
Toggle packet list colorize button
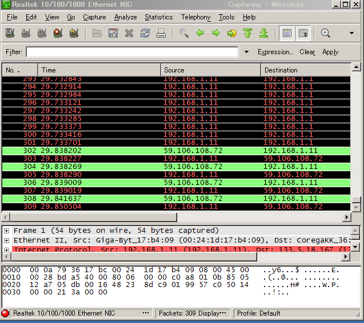pyautogui.click(x=287, y=33)
